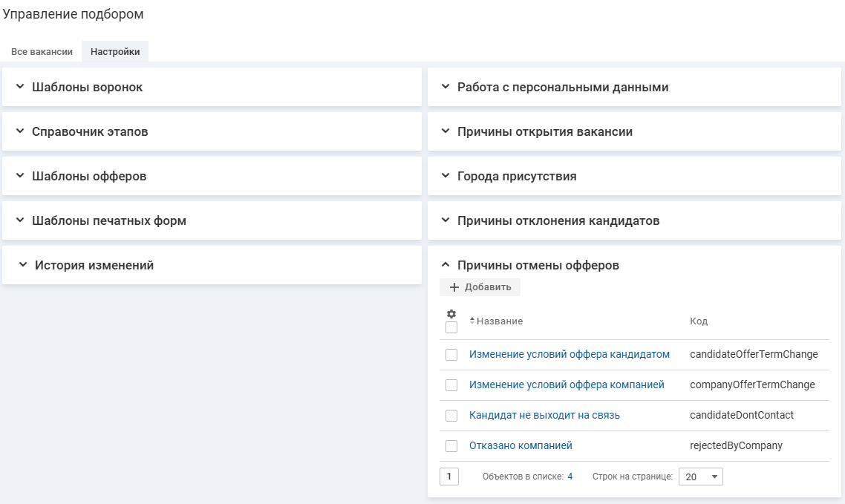Image resolution: width=845 pixels, height=504 pixels.
Task: Expand Причины отклонения кандидатов section
Action: (558, 220)
